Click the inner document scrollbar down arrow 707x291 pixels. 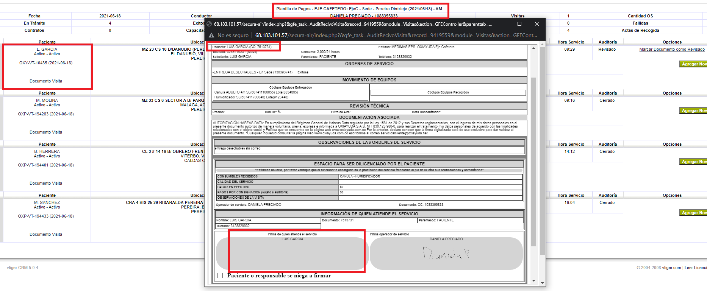[533, 281]
